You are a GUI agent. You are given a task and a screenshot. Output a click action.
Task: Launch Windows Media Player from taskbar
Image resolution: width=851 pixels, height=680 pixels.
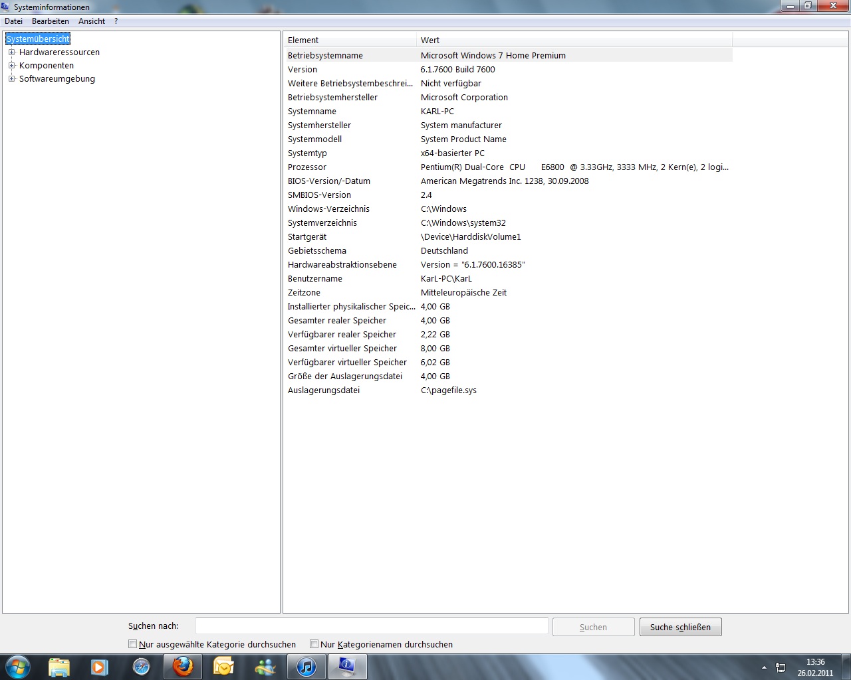[100, 667]
